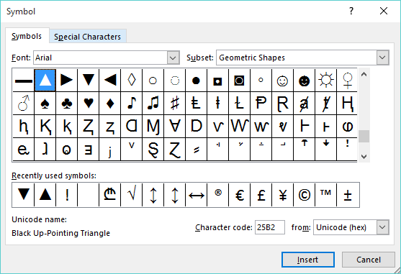The image size is (401, 274).
Task: Click the symbol grid scrollbar thumb
Action: point(364,137)
